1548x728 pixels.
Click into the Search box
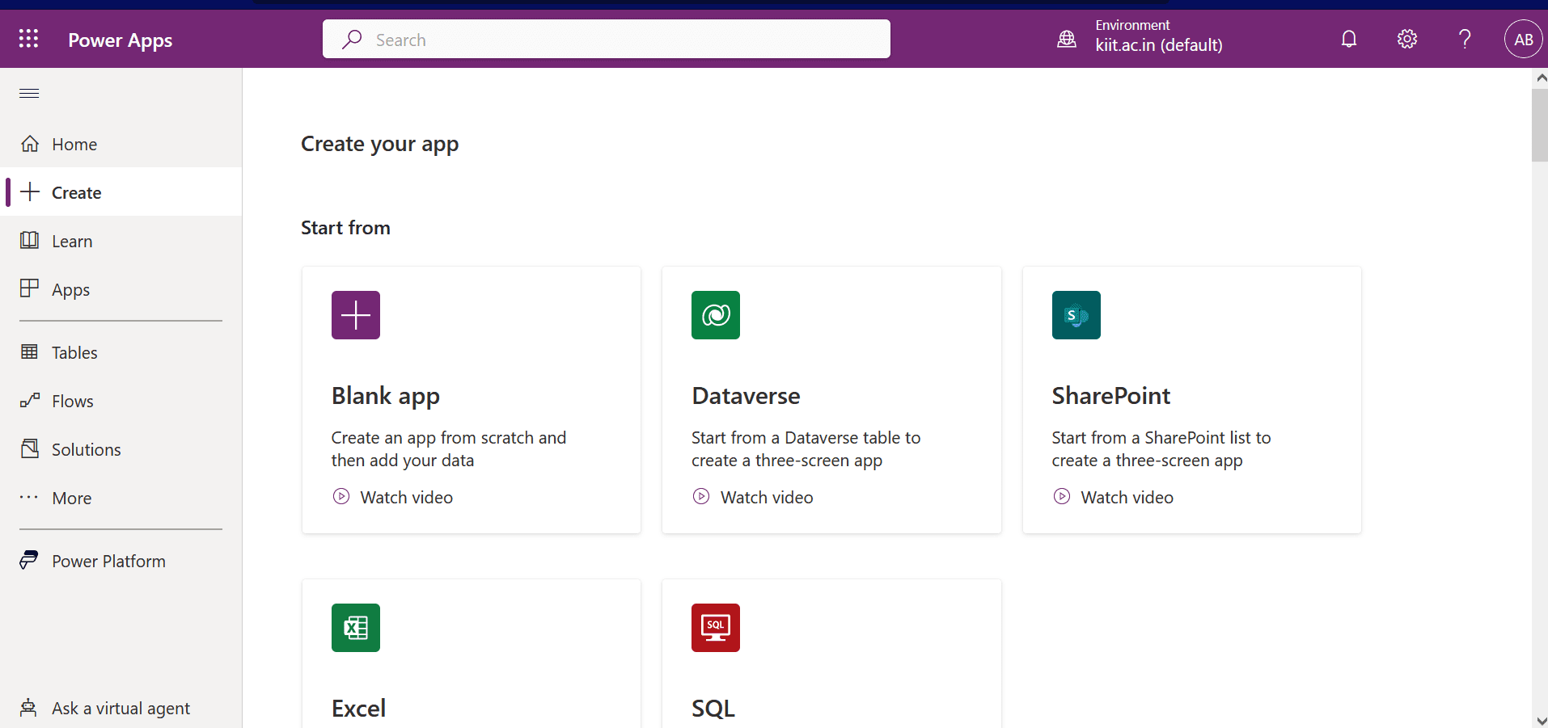[607, 40]
